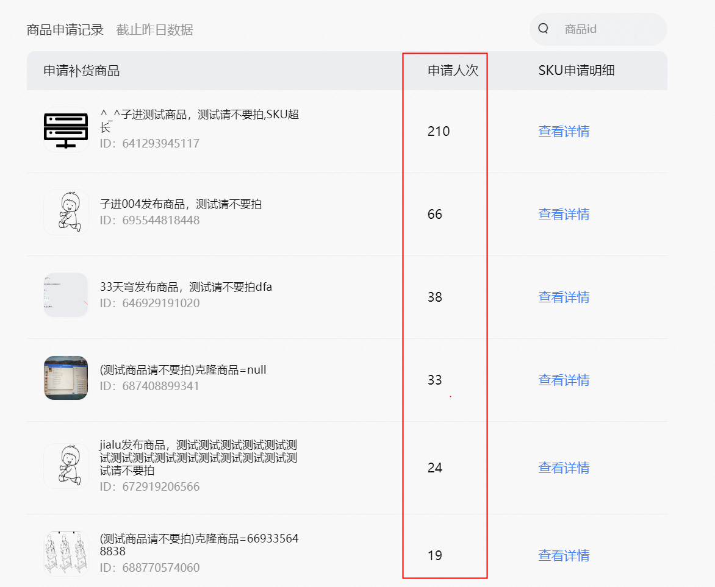Click the text ID: 641293945117
The width and height of the screenshot is (715, 587).
[x=149, y=144]
